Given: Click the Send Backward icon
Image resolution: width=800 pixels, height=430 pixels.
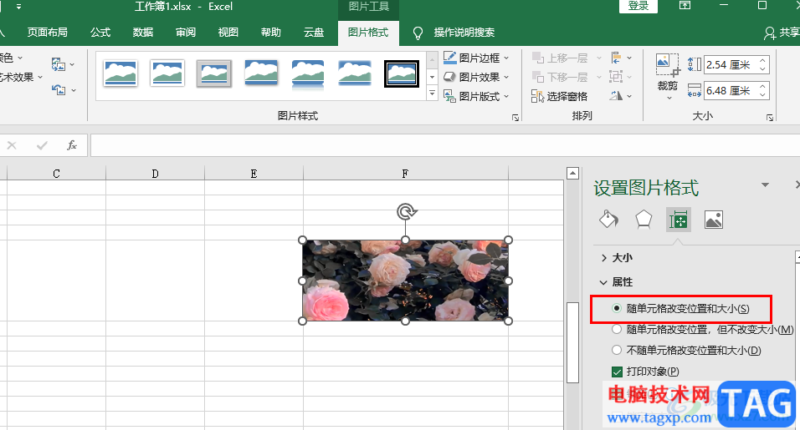Looking at the screenshot, I should coord(538,77).
